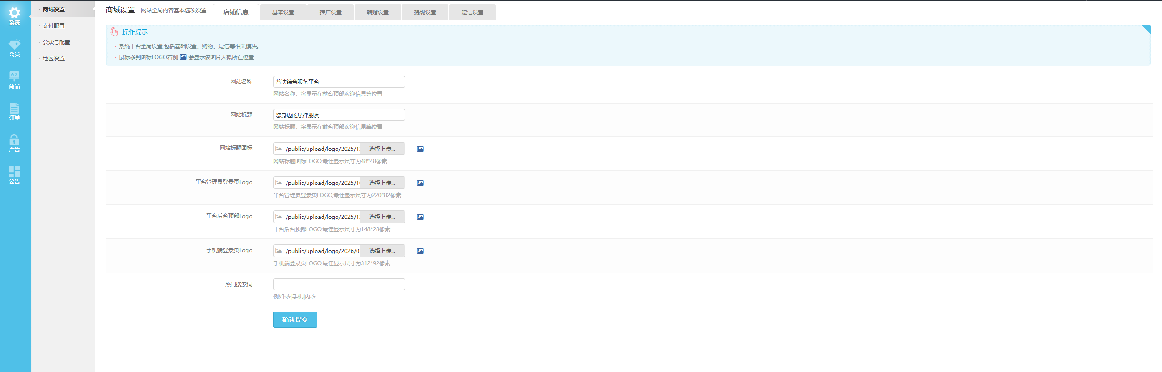1162x372 pixels.
Task: Preview image icon beside 网站标题图标 upload
Action: (x=420, y=149)
